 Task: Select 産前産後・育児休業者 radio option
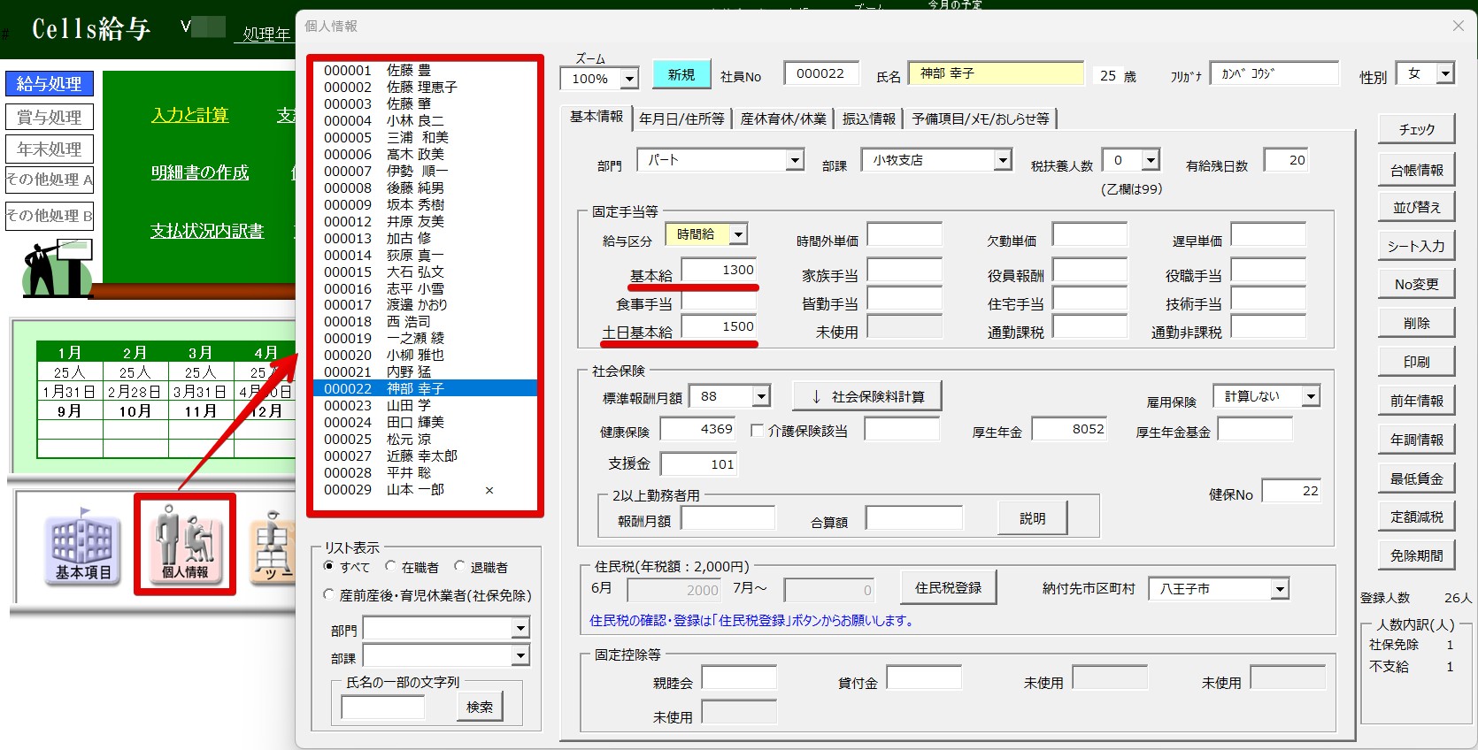(x=329, y=595)
